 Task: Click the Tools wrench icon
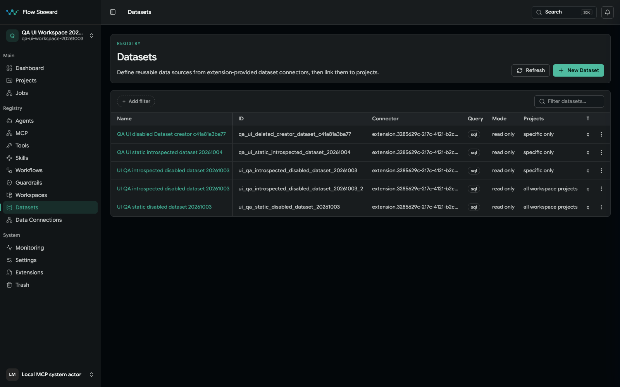(9, 146)
